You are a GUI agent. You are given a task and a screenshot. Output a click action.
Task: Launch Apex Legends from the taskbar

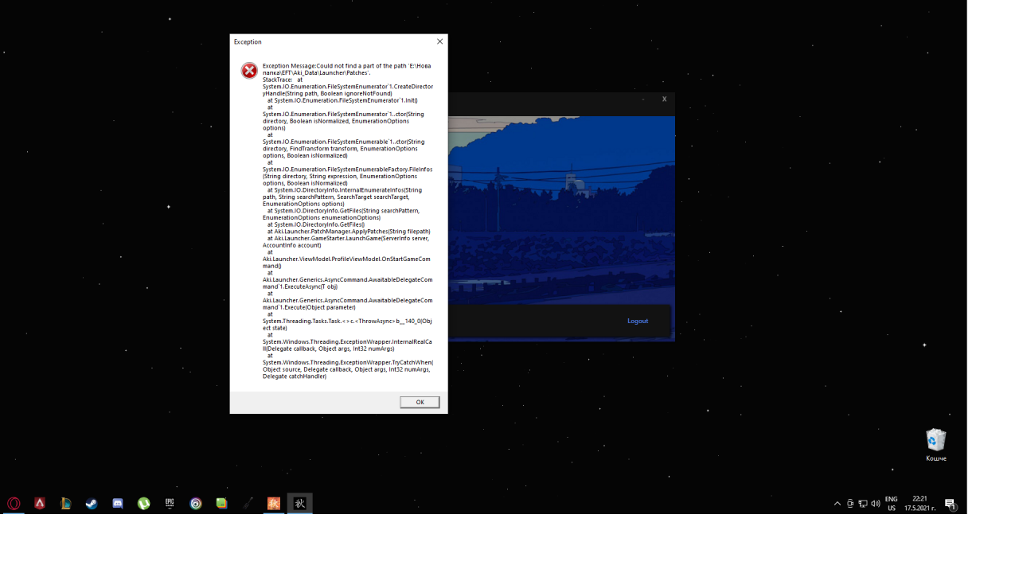40,503
